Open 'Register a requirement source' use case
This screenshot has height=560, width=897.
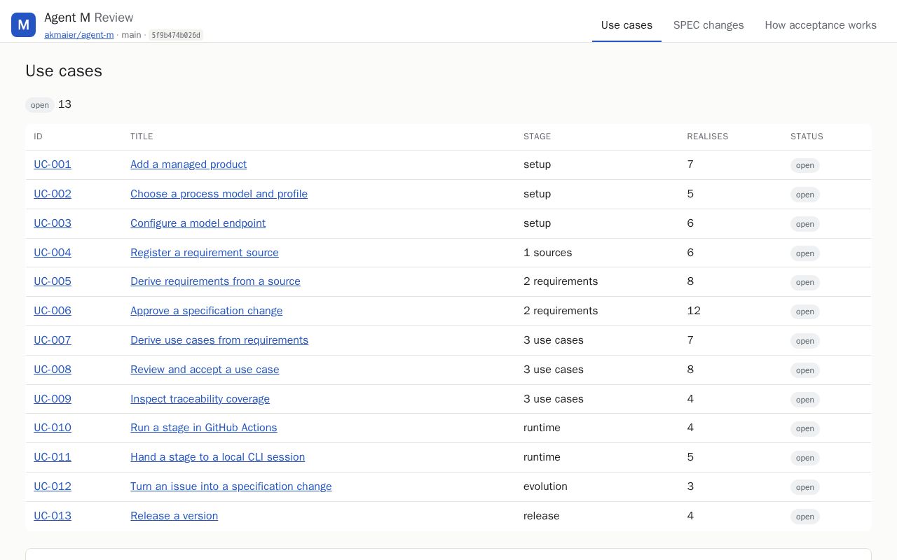tap(205, 253)
